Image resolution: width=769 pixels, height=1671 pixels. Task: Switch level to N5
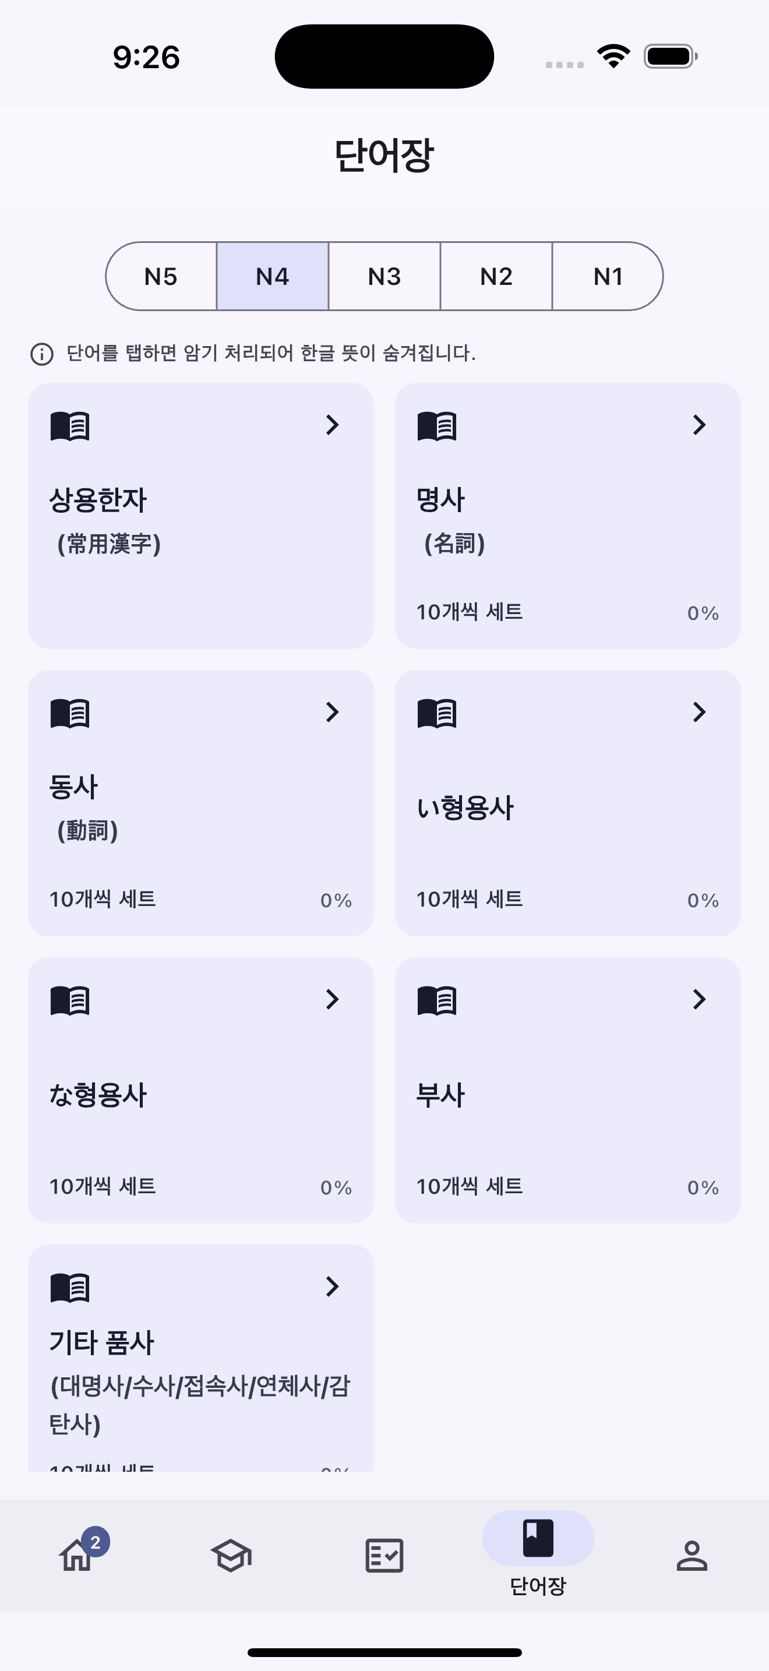[x=161, y=276]
